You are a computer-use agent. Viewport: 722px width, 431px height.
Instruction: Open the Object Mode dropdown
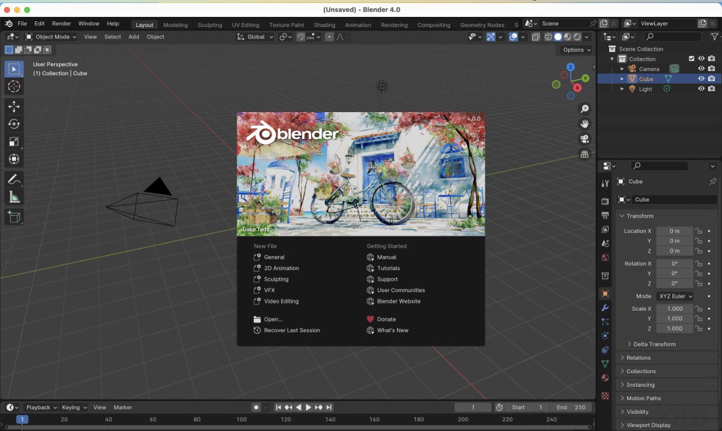point(51,37)
